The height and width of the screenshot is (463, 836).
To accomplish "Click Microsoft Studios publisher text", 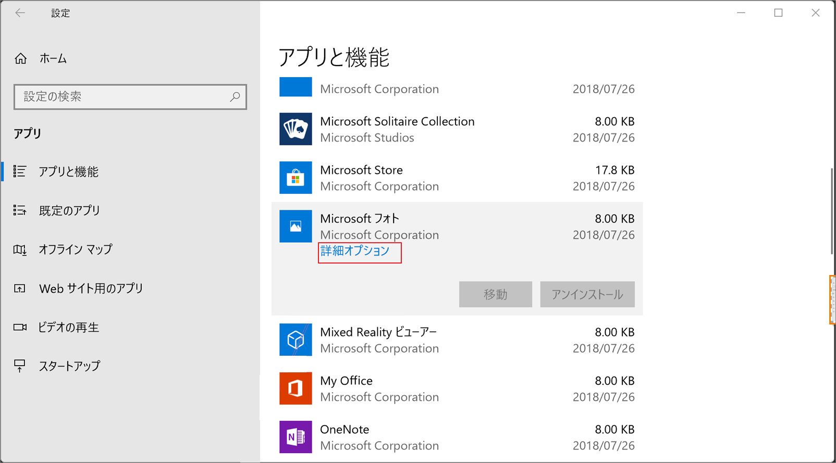I will [x=367, y=137].
